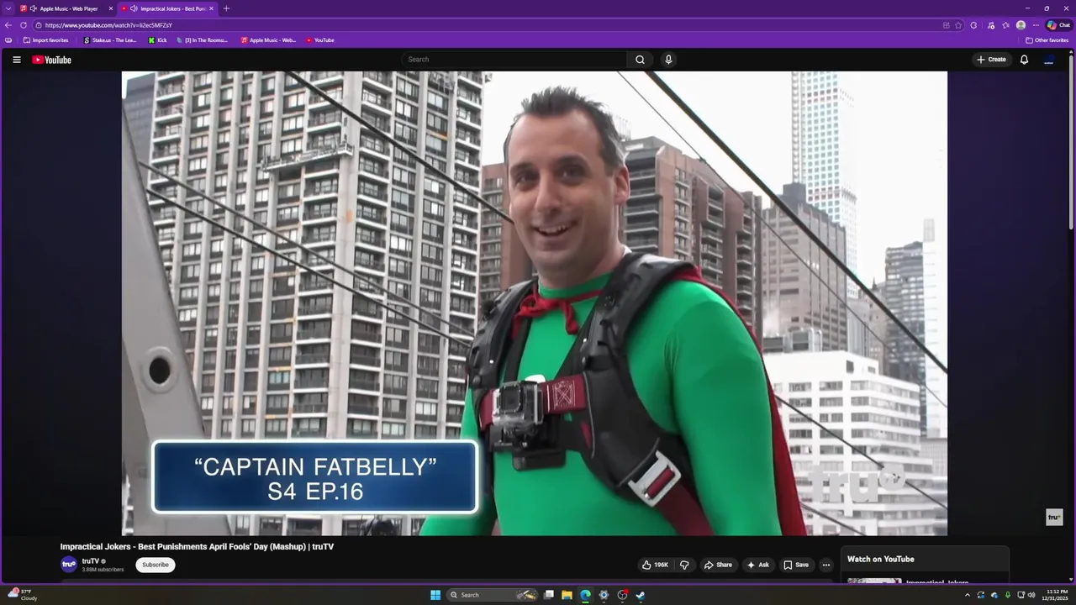Show hidden system tray icons chevron
Viewport: 1076px width, 605px height.
(967, 595)
